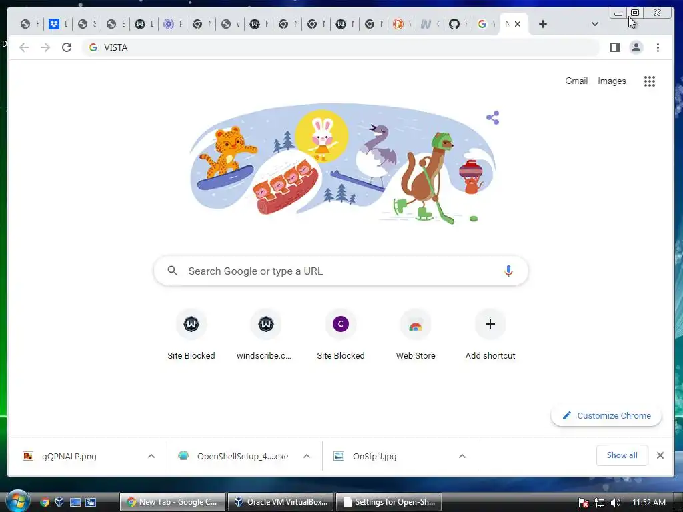
Task: Open the Web Store shortcut
Action: 416,335
